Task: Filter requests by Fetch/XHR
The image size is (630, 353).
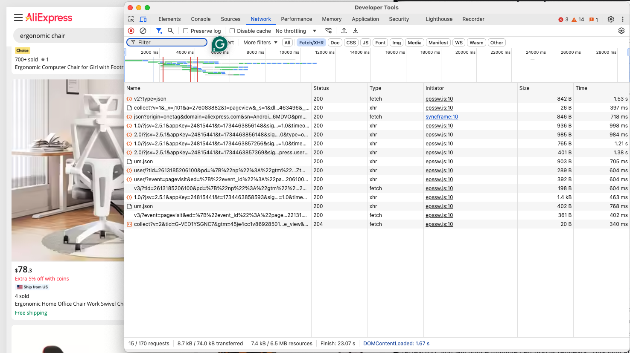Action: 311,42
